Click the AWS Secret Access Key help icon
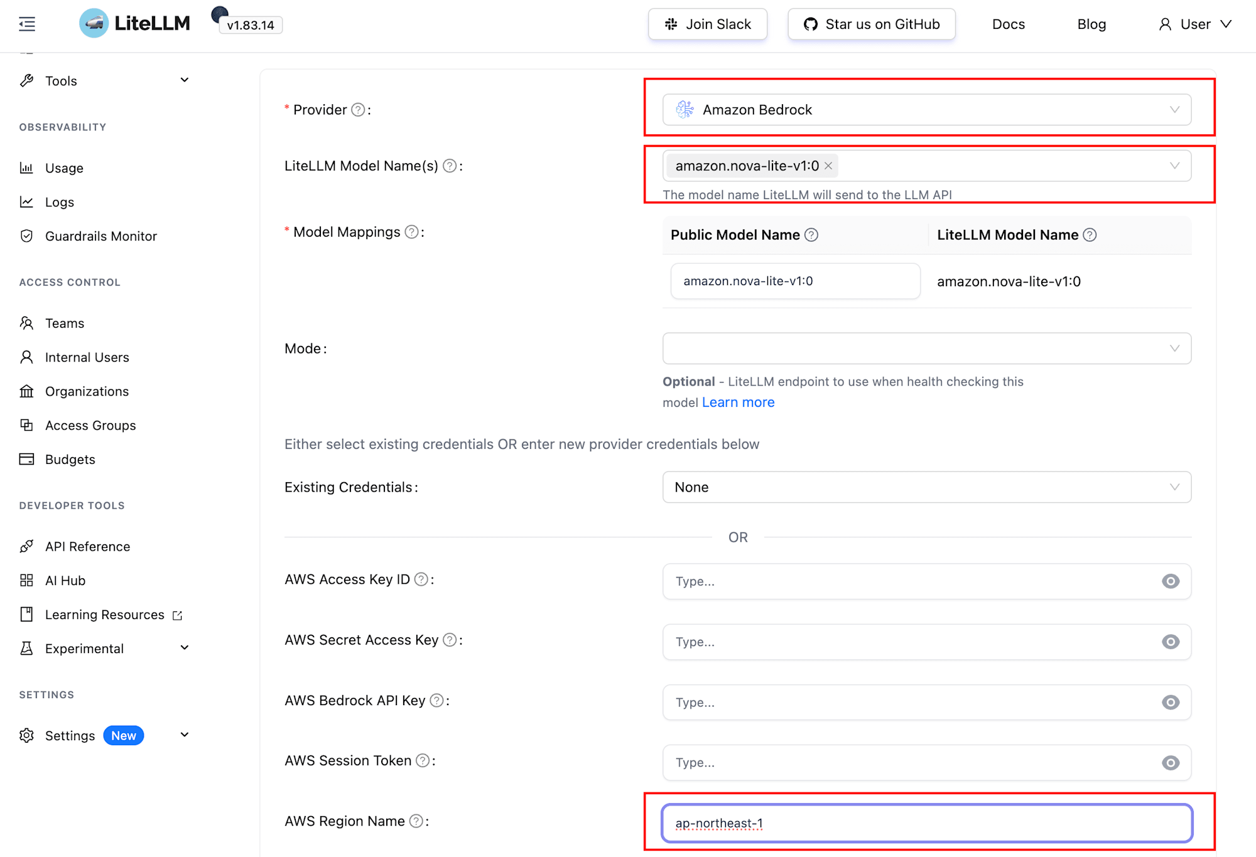This screenshot has width=1256, height=857. (x=450, y=640)
